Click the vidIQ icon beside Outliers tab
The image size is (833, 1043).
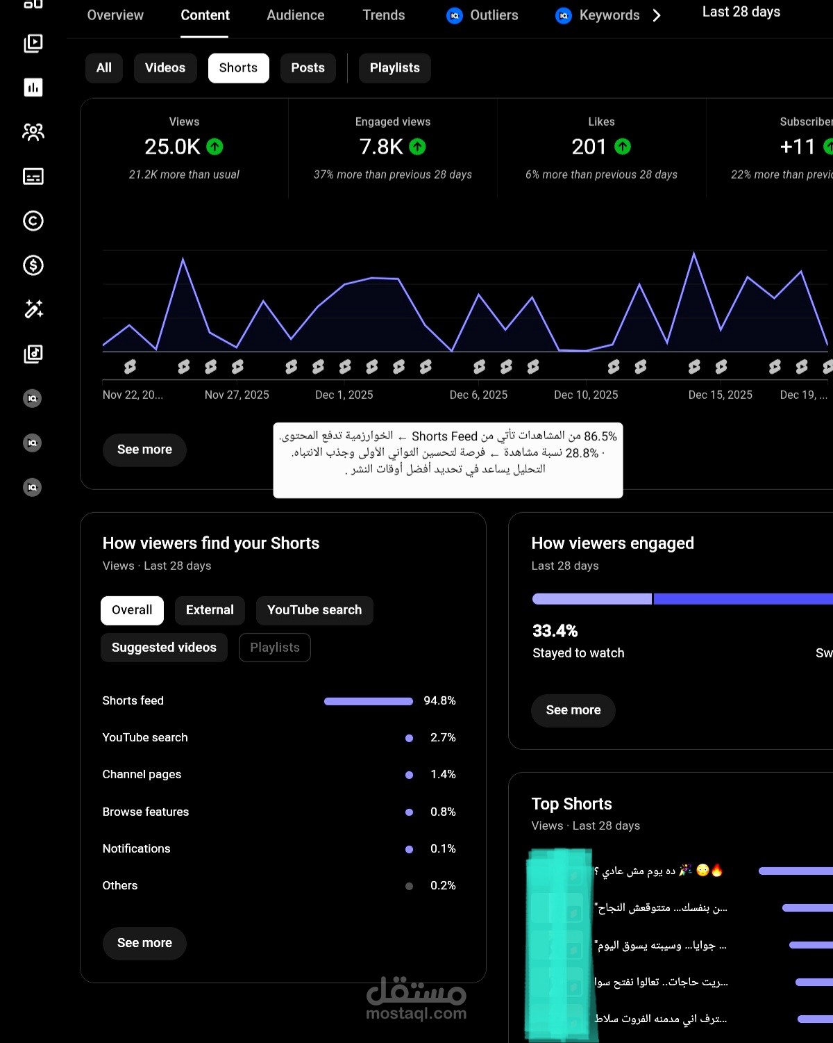click(455, 15)
